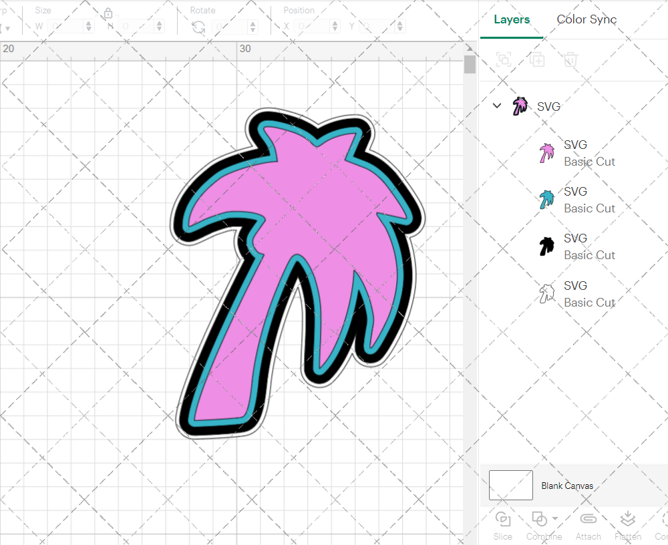
Task: Click the Position Y input field
Action: tap(377, 27)
